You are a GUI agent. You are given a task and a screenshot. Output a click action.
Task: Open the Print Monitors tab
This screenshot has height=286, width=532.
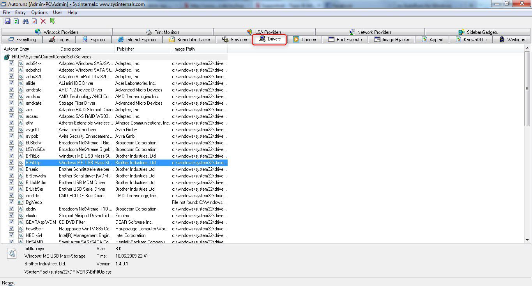163,32
